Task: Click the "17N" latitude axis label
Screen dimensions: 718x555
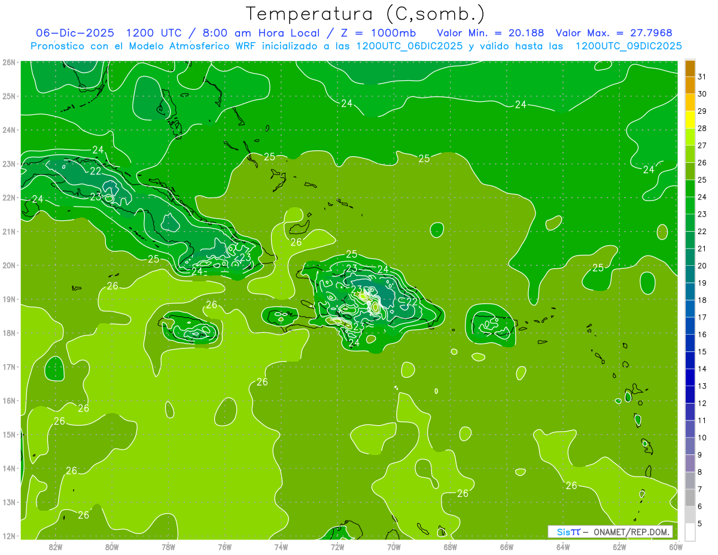Action: (9, 366)
